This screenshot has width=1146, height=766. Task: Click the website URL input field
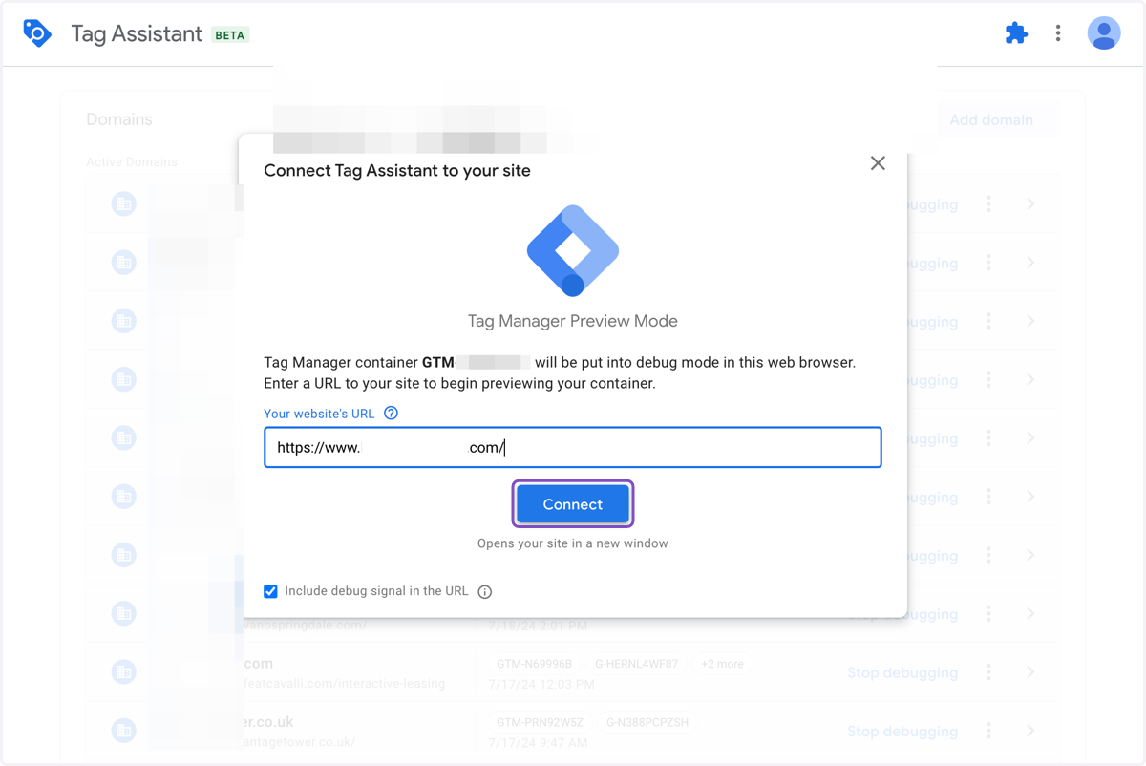(573, 447)
